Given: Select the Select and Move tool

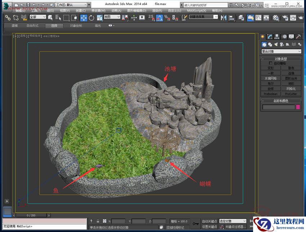Looking at the screenshot, I should pyautogui.click(x=84, y=17).
